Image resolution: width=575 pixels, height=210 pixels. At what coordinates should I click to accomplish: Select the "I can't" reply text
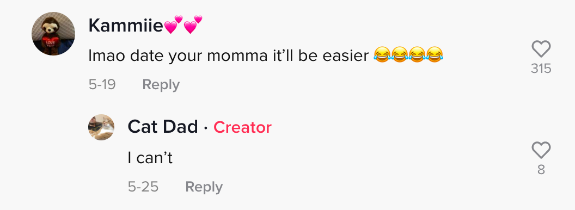pyautogui.click(x=150, y=158)
